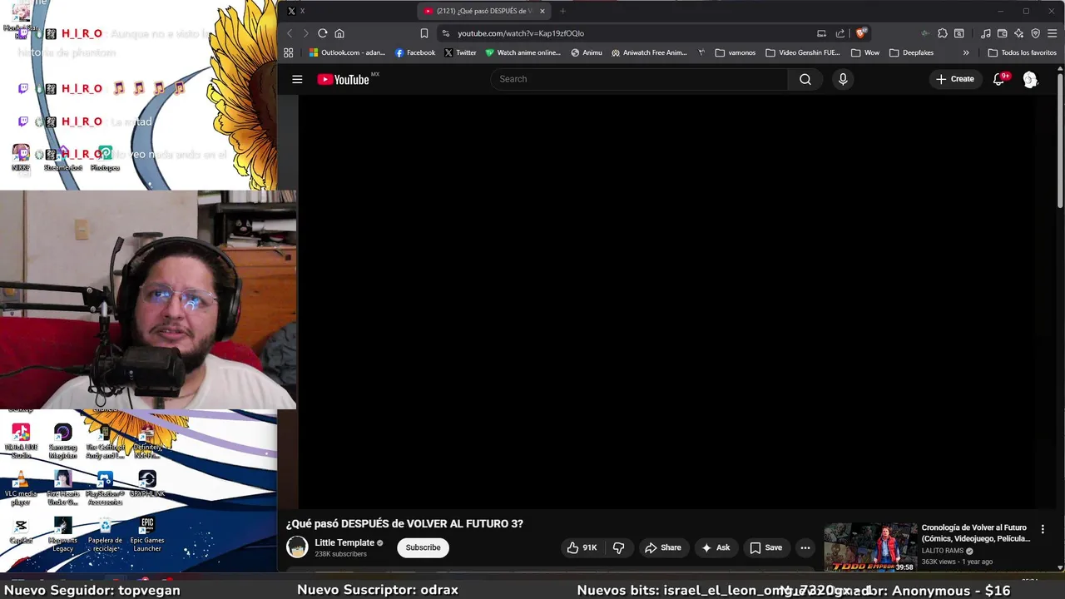Image resolution: width=1065 pixels, height=599 pixels.
Task: Open Watch anime online bookmark
Action: pos(523,52)
